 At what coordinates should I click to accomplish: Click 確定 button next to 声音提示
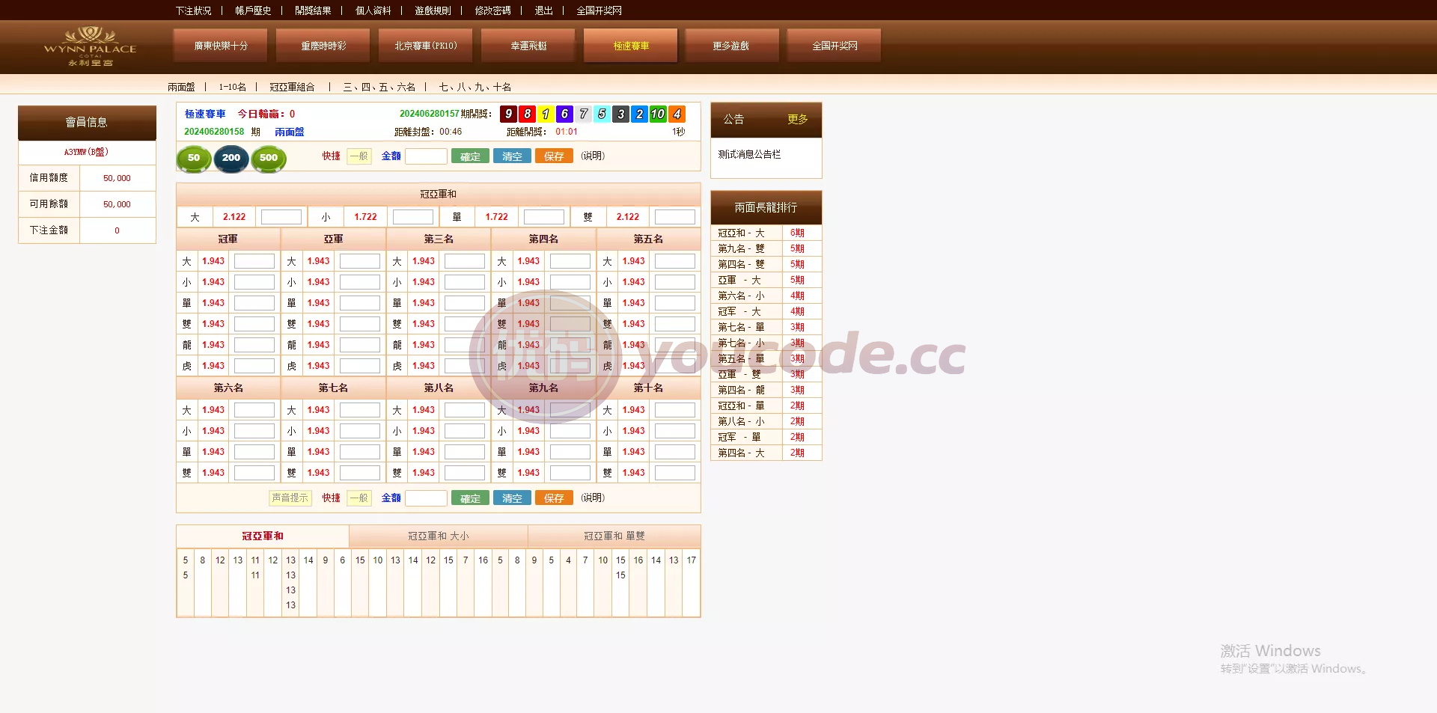click(x=470, y=498)
